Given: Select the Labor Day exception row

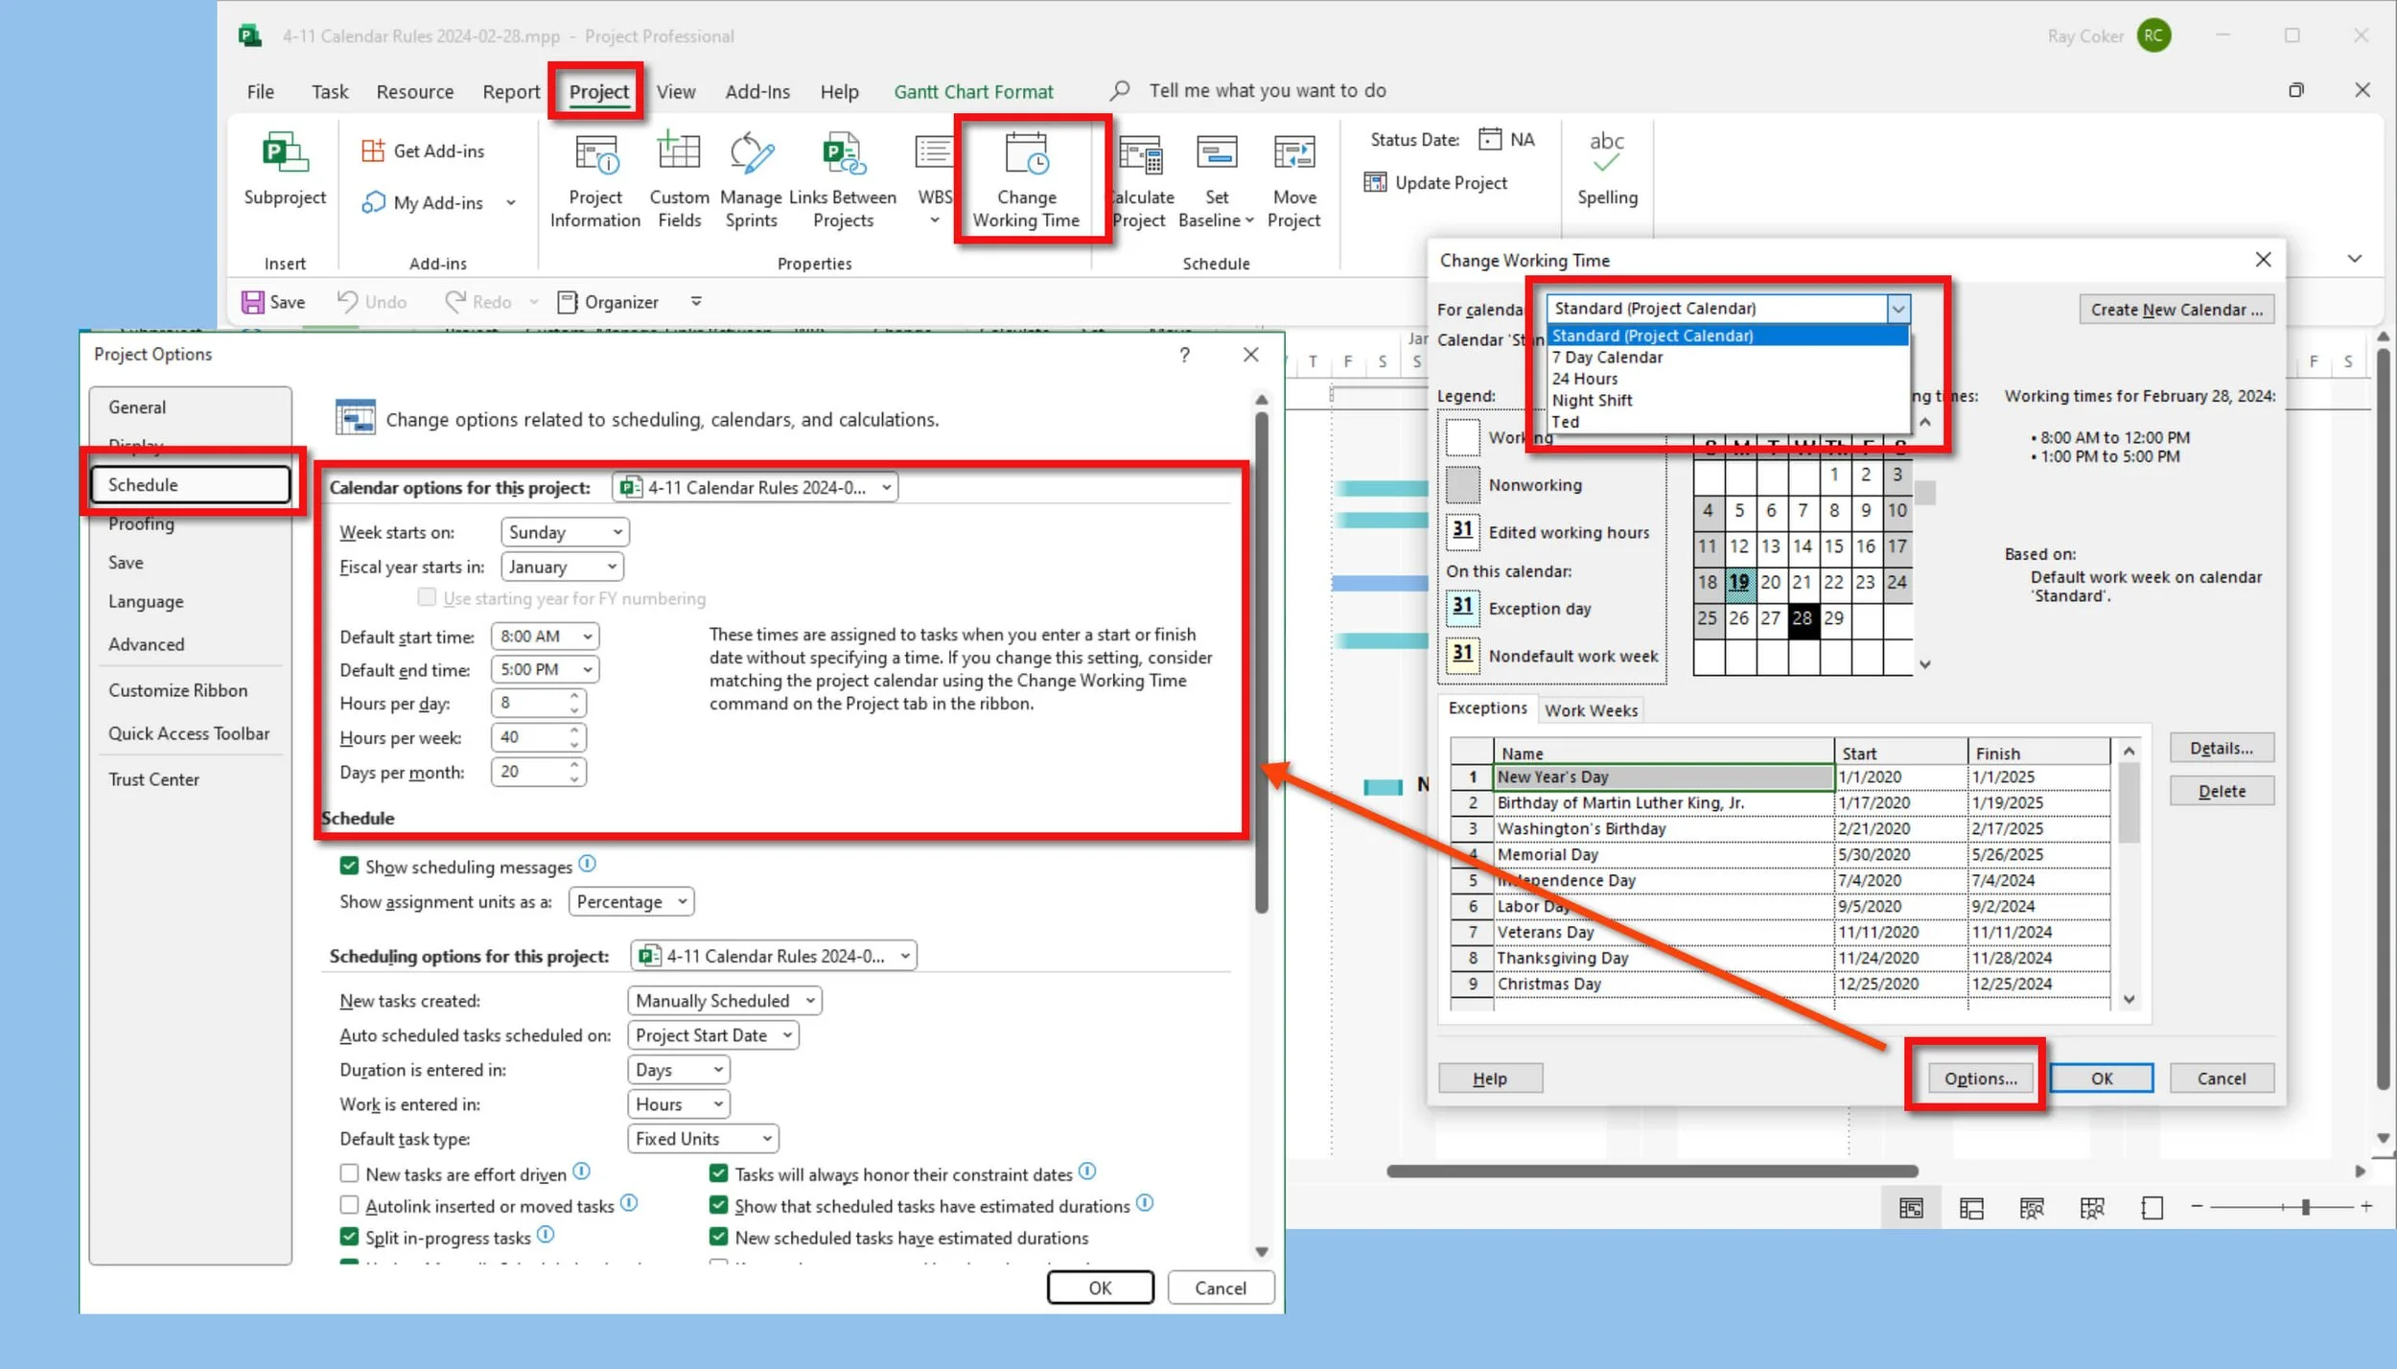Looking at the screenshot, I should tap(1780, 906).
